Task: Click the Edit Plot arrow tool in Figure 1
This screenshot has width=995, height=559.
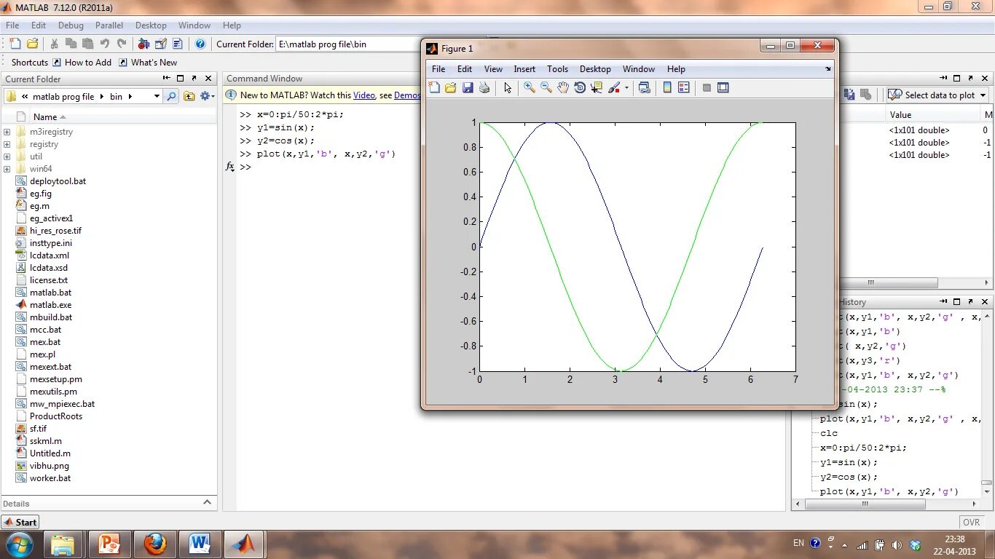Action: [508, 87]
